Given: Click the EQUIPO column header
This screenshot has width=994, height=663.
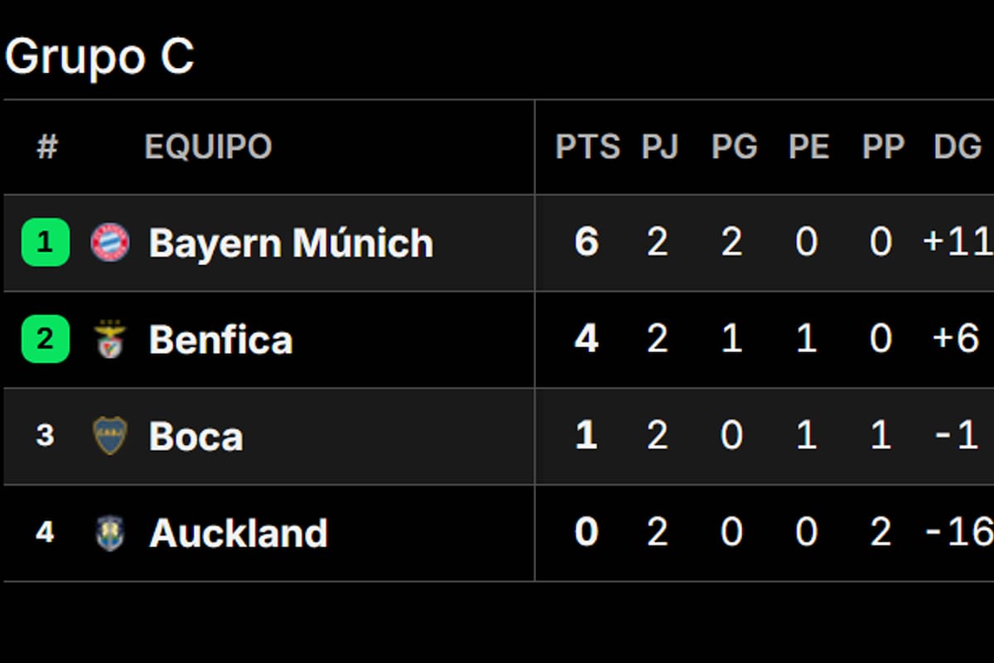Looking at the screenshot, I should 208,148.
